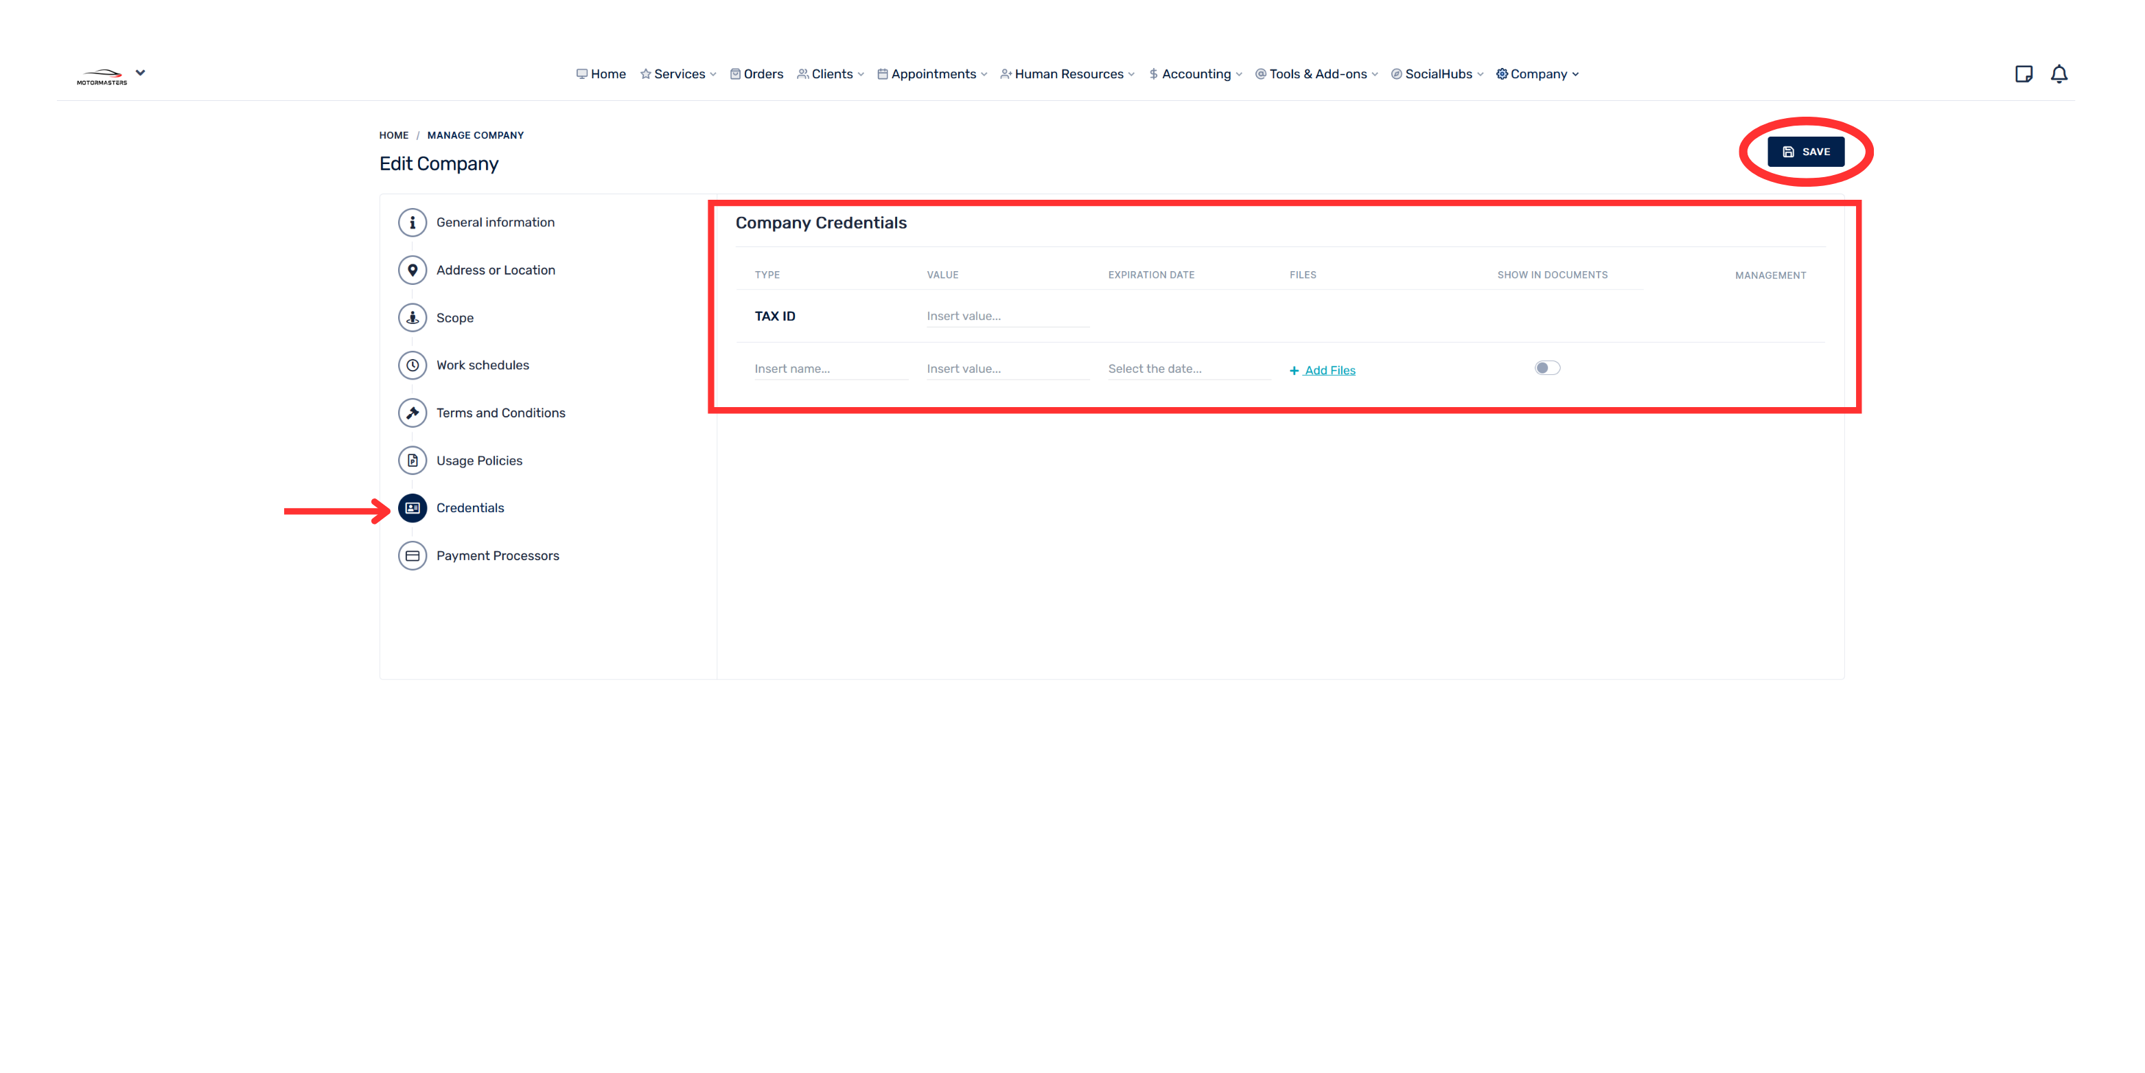Viewport: 2145px width, 1073px height.
Task: Open the notes icon in the top bar
Action: (2024, 74)
